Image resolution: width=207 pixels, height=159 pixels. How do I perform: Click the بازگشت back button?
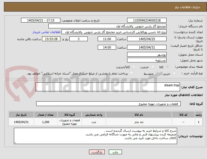coord(97,152)
